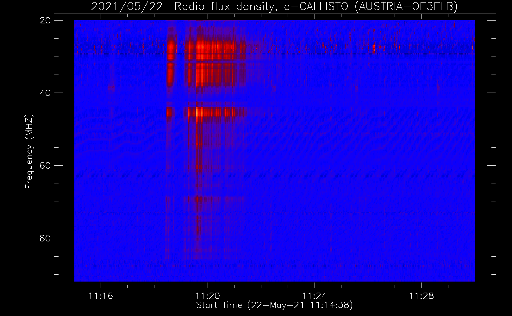This screenshot has height=316, width=512.
Task: Click the 11:24 time tick label
Action: 315,296
